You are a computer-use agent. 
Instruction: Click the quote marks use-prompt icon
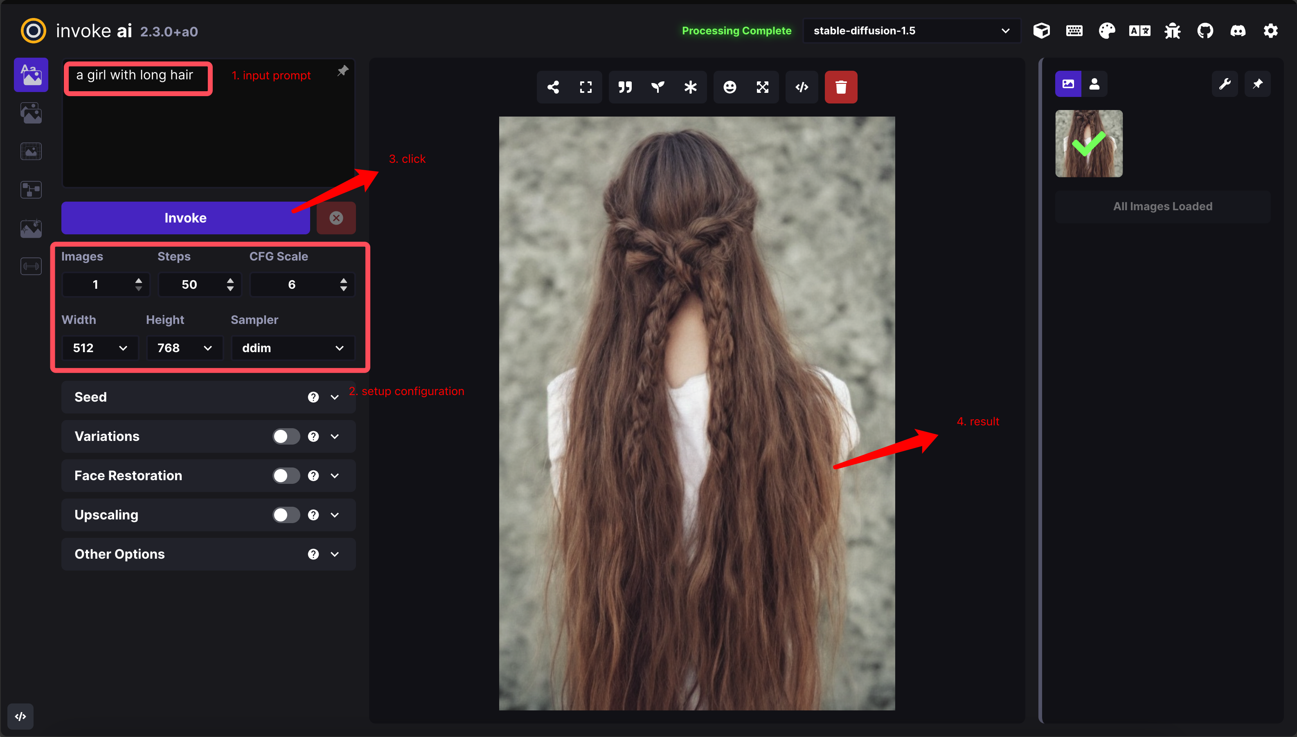point(625,87)
